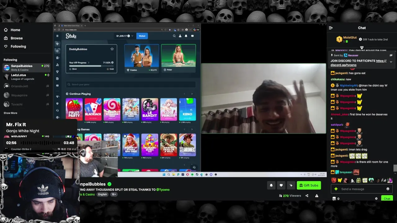
Task: Select Tuvachi in the Following list
Action: (26, 104)
